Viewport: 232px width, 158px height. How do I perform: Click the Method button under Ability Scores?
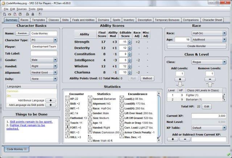click(x=147, y=78)
